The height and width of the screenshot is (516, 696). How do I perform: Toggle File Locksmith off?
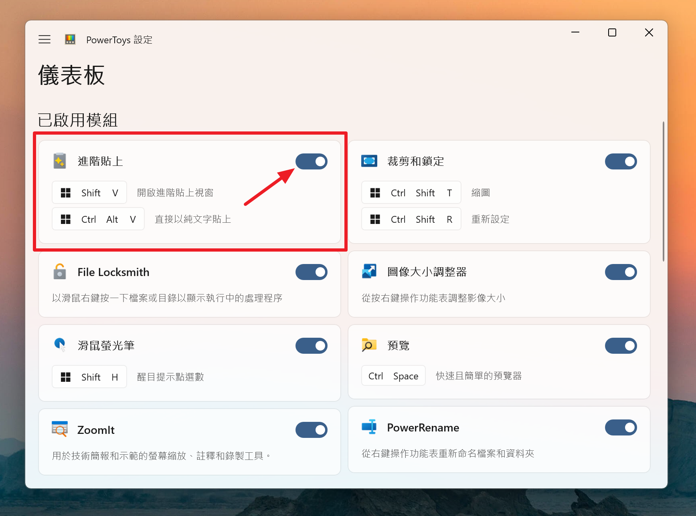pos(312,272)
